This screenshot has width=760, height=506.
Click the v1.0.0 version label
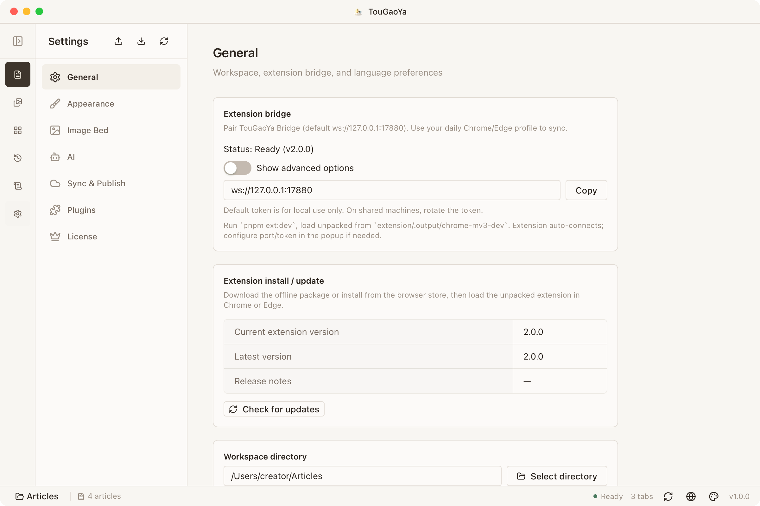click(x=739, y=496)
